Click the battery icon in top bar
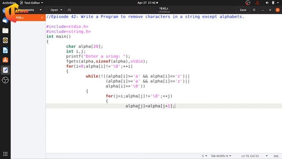Image resolution: width=282 pixels, height=159 pixels. [273, 3]
